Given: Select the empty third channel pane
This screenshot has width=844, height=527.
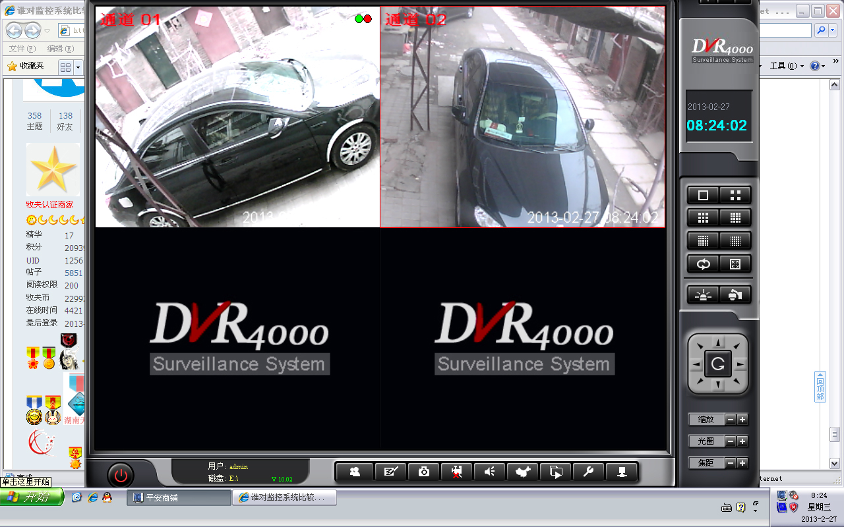Looking at the screenshot, I should pyautogui.click(x=237, y=338).
